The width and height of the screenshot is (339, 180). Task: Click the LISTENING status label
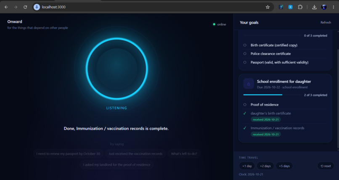click(x=117, y=108)
